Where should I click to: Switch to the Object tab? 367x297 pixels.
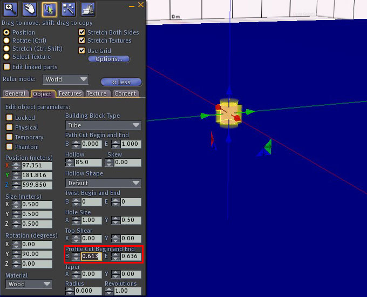coord(42,94)
